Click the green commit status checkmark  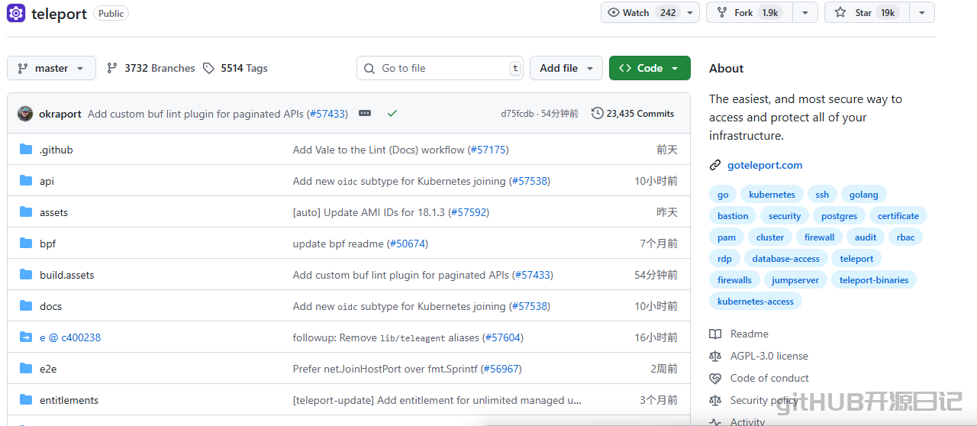392,113
